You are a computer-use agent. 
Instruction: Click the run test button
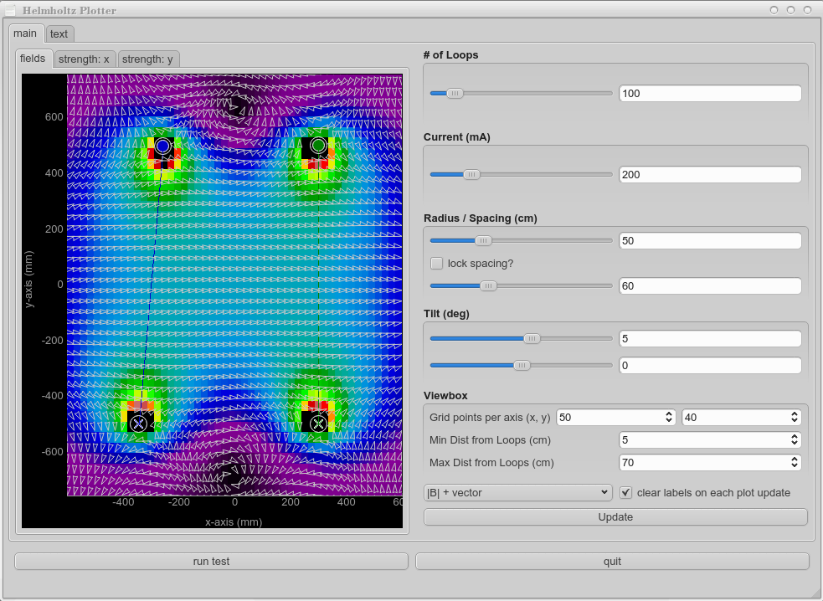pyautogui.click(x=211, y=561)
